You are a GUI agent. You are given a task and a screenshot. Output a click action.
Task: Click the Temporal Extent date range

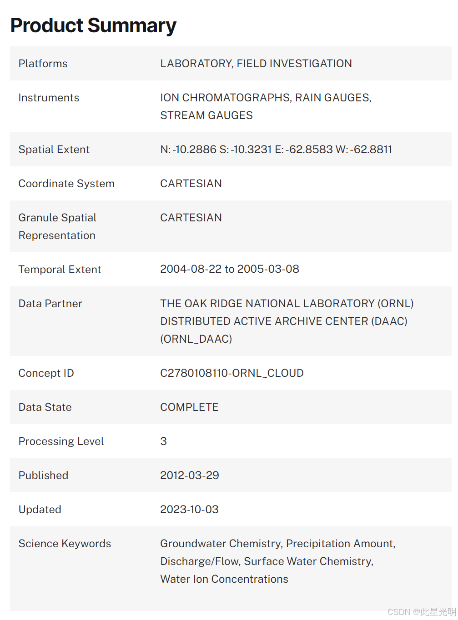tap(229, 269)
